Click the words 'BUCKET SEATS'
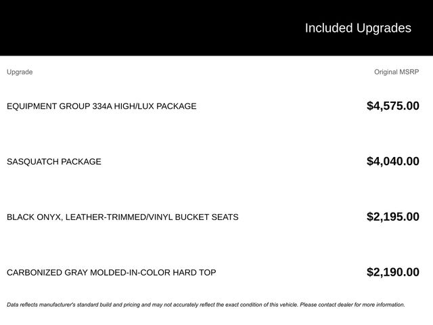 (x=207, y=217)
